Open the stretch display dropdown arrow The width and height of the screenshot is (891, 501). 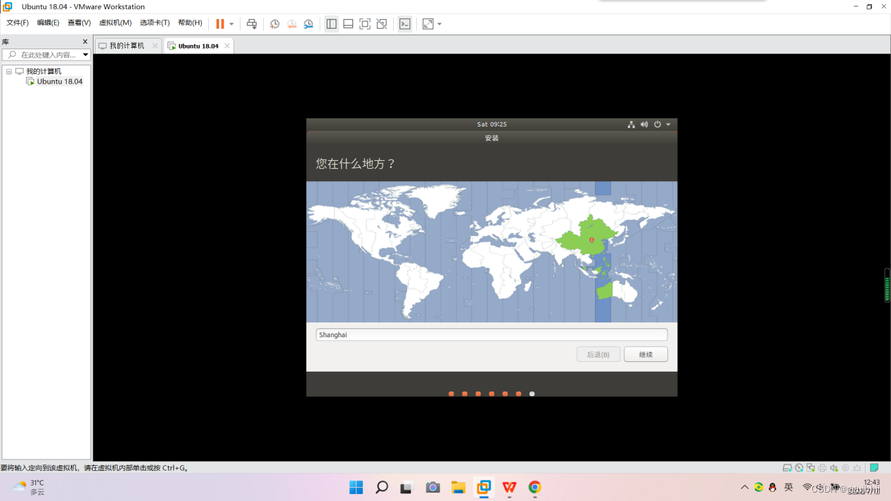tap(440, 24)
